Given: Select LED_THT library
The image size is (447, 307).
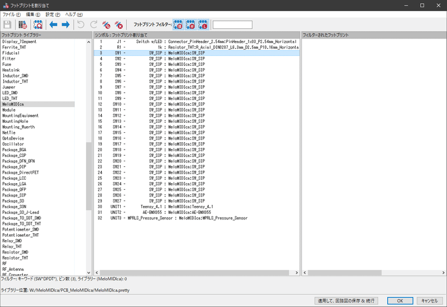Looking at the screenshot, I should pyautogui.click(x=10, y=99).
